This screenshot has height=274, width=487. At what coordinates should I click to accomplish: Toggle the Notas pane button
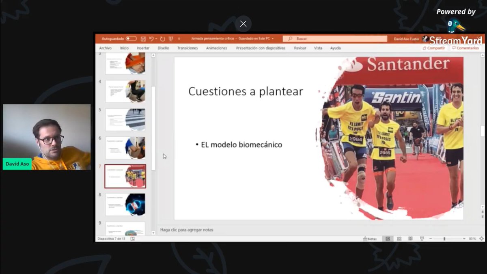pos(370,239)
